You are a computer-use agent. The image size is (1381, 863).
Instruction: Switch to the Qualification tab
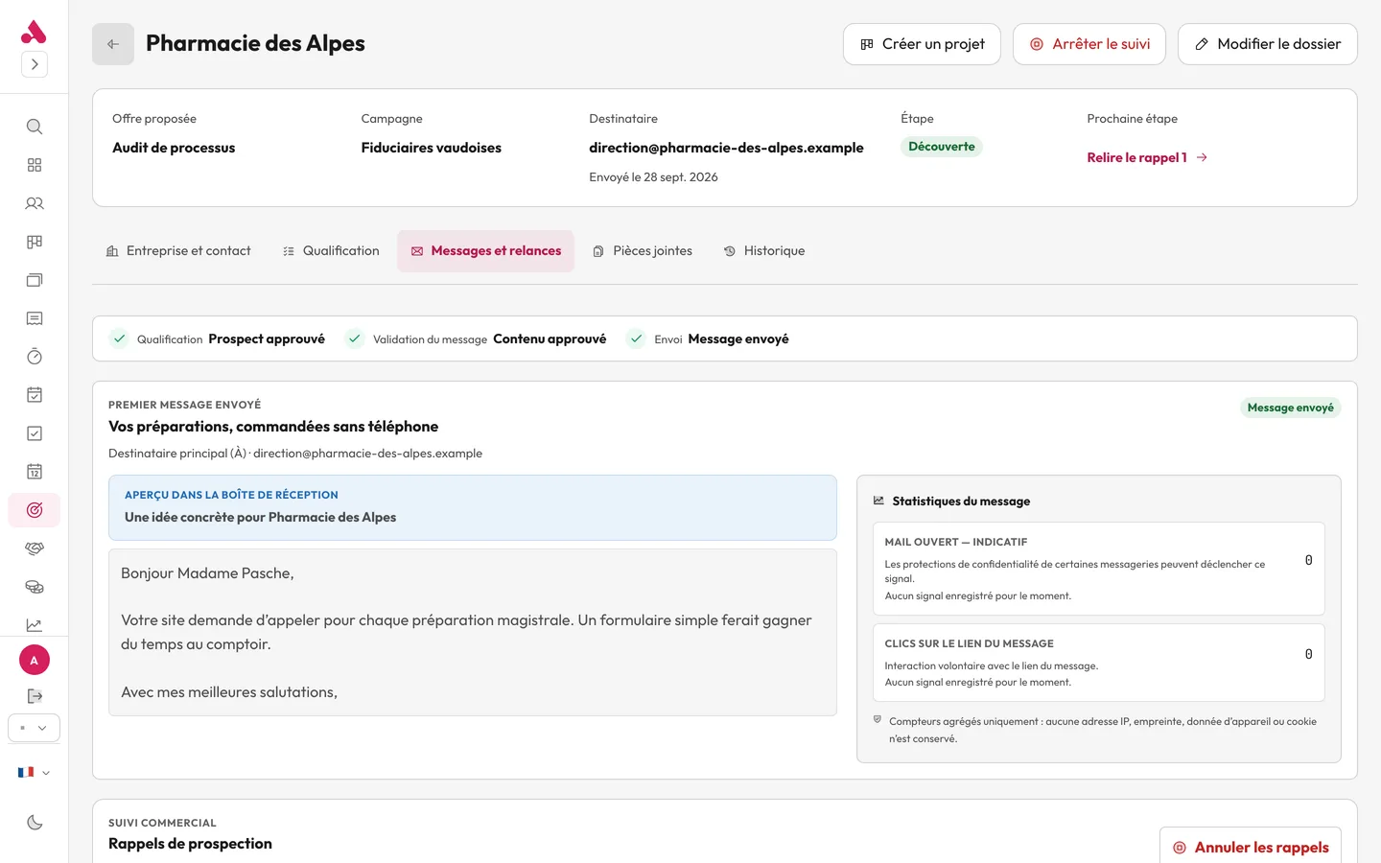(x=331, y=251)
